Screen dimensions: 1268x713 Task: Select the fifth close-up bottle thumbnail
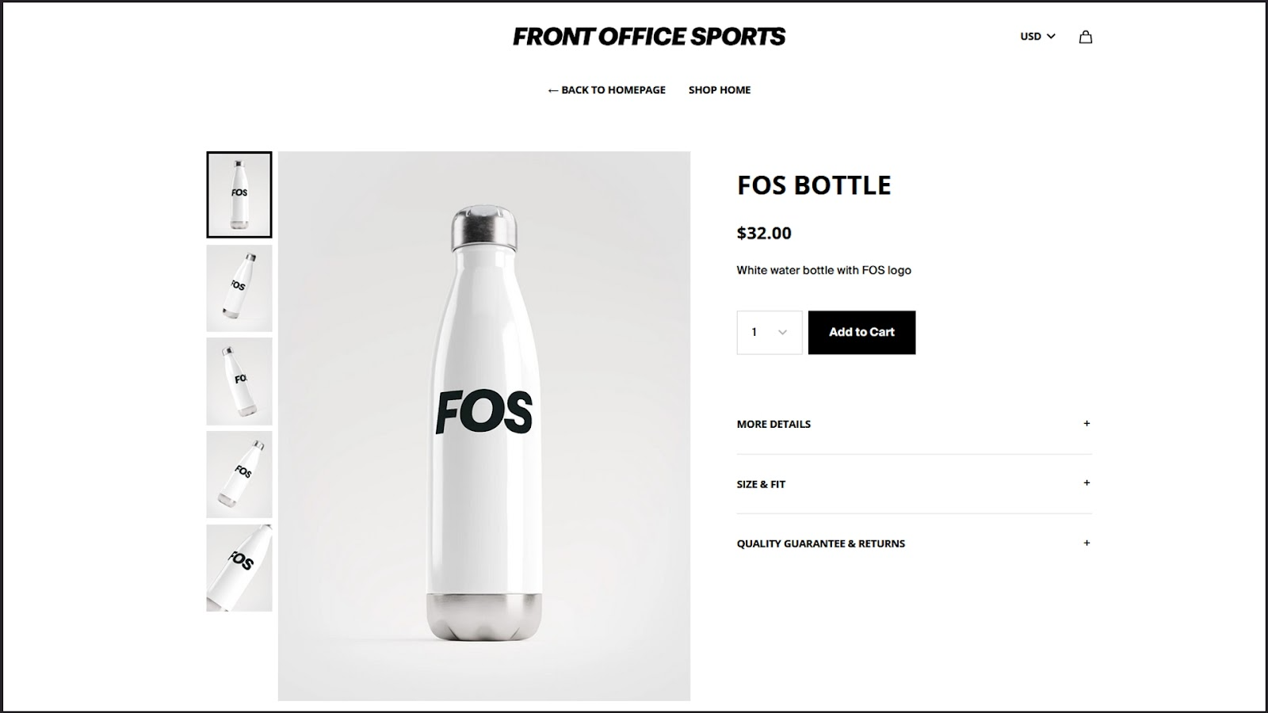239,567
